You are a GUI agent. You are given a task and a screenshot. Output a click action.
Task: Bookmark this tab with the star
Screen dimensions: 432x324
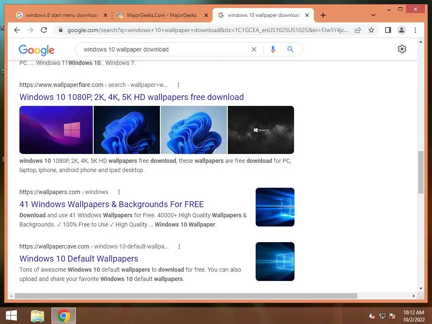(x=371, y=30)
